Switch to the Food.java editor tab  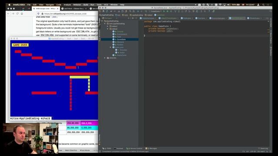pos(201,18)
